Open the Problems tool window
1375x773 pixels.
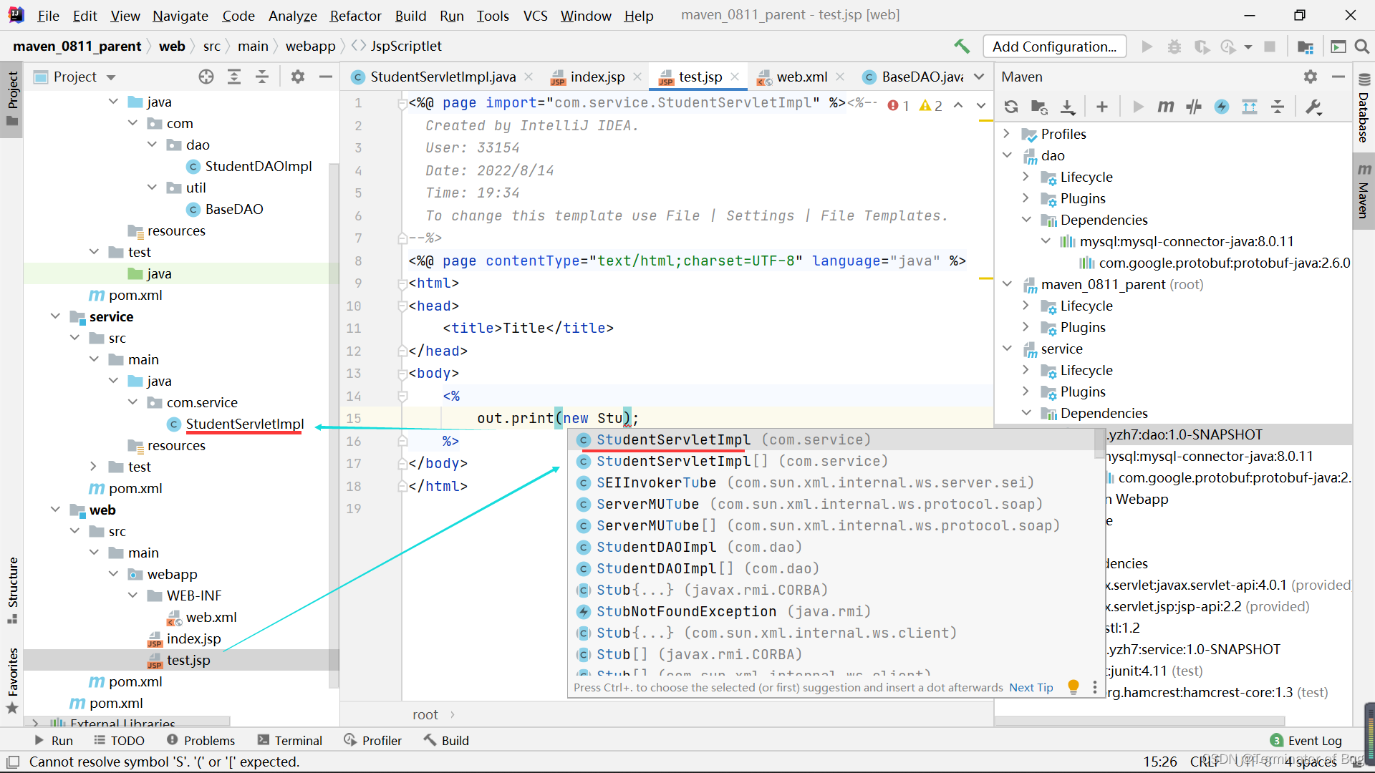click(201, 740)
